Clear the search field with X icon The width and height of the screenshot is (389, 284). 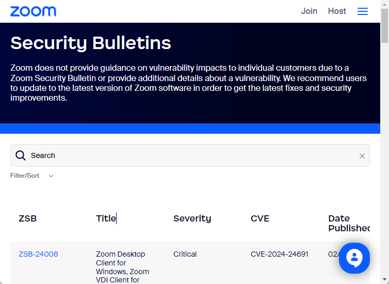pos(362,156)
